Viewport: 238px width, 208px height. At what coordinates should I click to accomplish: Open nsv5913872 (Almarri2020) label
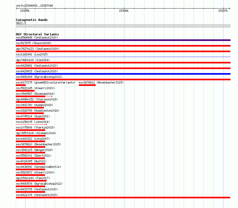(x=35, y=172)
